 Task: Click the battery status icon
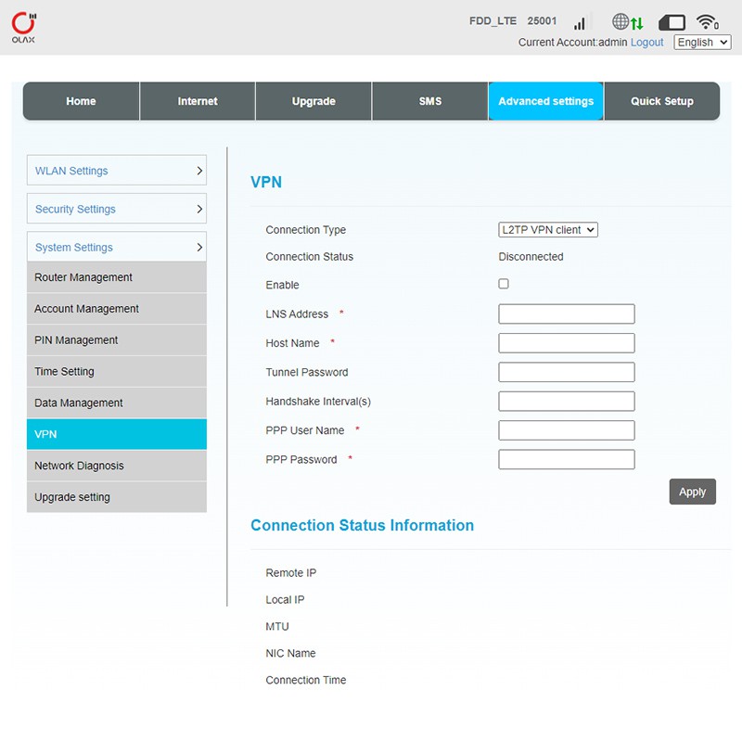672,22
